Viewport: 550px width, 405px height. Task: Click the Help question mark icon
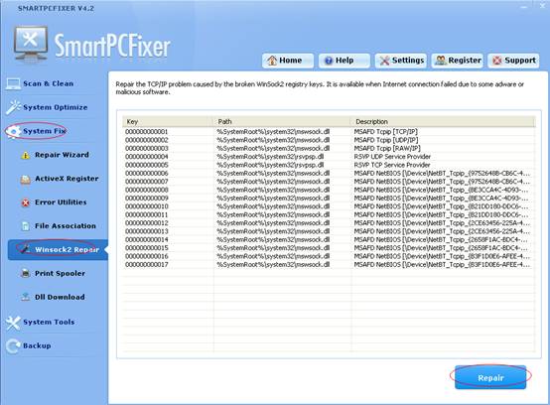[x=329, y=61]
